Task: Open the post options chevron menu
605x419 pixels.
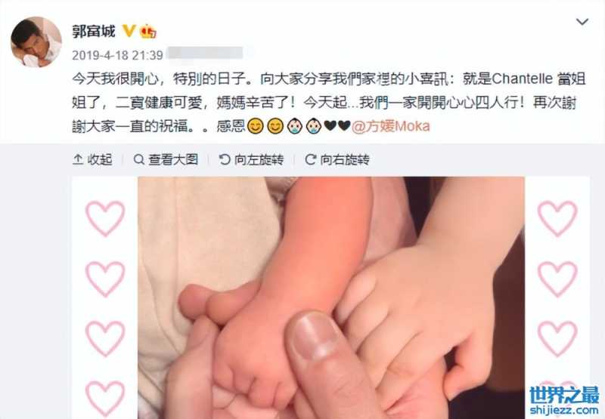Action: tap(582, 22)
